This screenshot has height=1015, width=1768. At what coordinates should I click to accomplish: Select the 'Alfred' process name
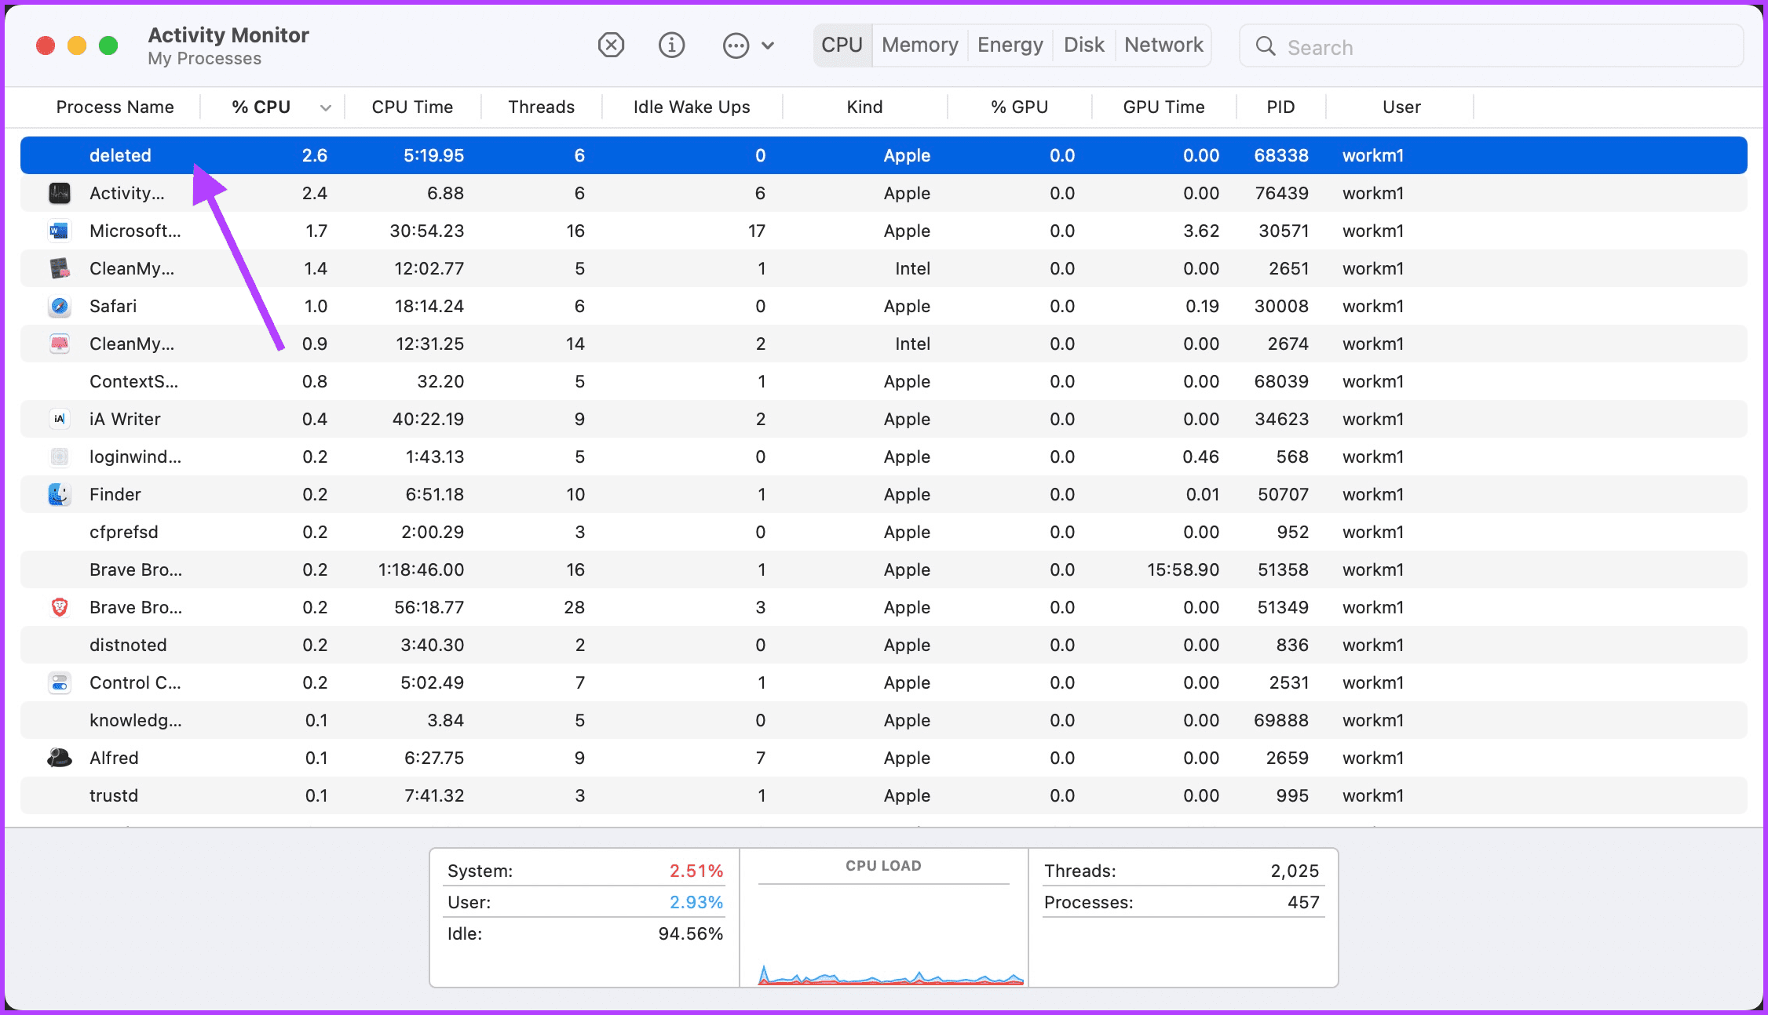pyautogui.click(x=114, y=758)
